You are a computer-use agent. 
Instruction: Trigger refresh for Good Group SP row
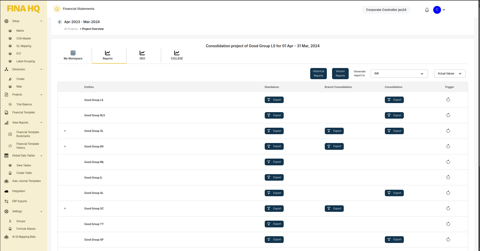pyautogui.click(x=448, y=240)
